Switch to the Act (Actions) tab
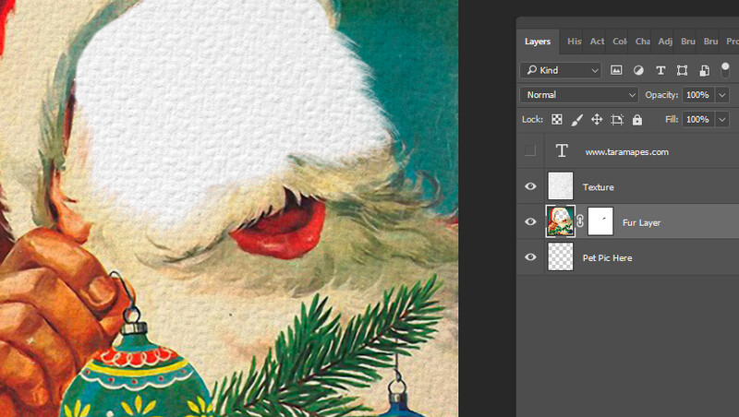This screenshot has height=417, width=739. pos(597,42)
